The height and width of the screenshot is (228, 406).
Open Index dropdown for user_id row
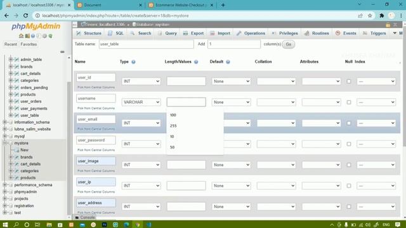pos(376,81)
